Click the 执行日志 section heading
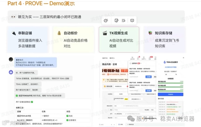Viewport: 201px width, 127px height. coord(161,99)
